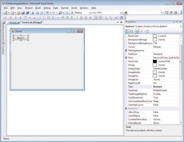This screenshot has width=184, height=142.
Task: Click the Save floppy disk icon
Action: click(23, 13)
